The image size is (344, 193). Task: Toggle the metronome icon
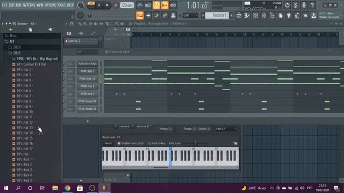pos(140,5)
